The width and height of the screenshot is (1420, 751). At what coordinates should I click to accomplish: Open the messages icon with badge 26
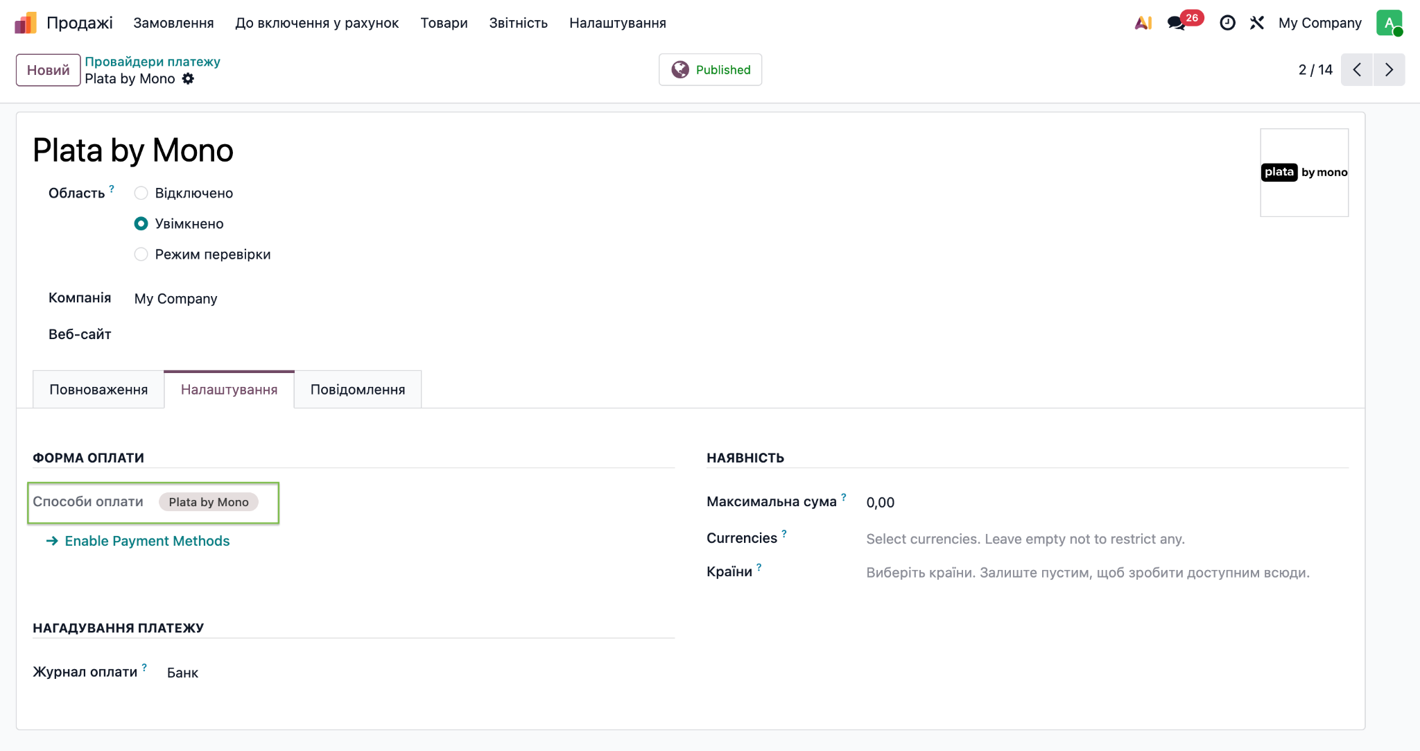1177,23
